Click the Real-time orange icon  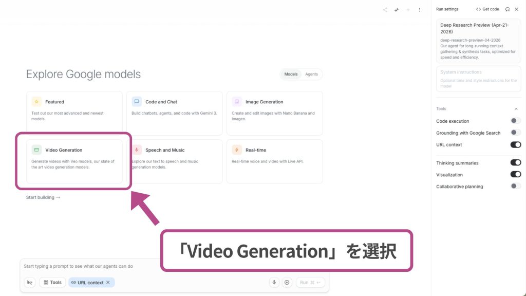pos(237,150)
